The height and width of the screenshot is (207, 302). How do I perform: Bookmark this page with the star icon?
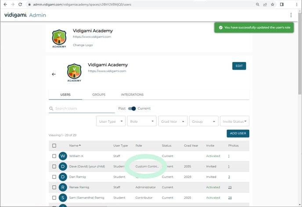pos(272,4)
